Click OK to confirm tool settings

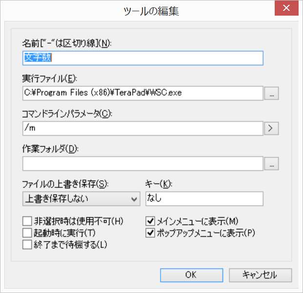(x=191, y=275)
